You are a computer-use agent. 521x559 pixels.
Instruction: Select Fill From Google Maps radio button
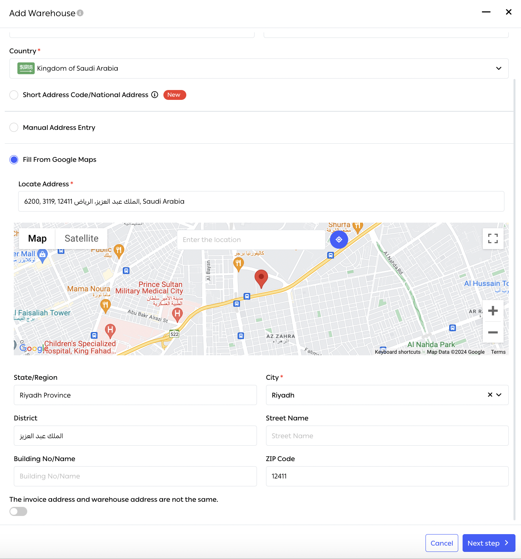[14, 159]
